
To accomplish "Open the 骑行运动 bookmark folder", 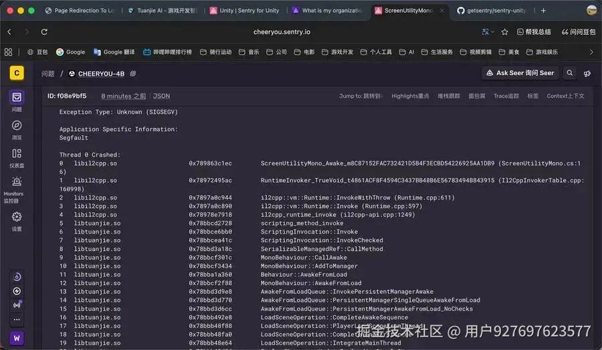I will pos(216,52).
